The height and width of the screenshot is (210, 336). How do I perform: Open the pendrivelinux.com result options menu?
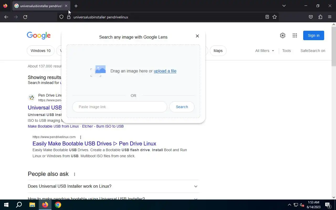pos(81,137)
